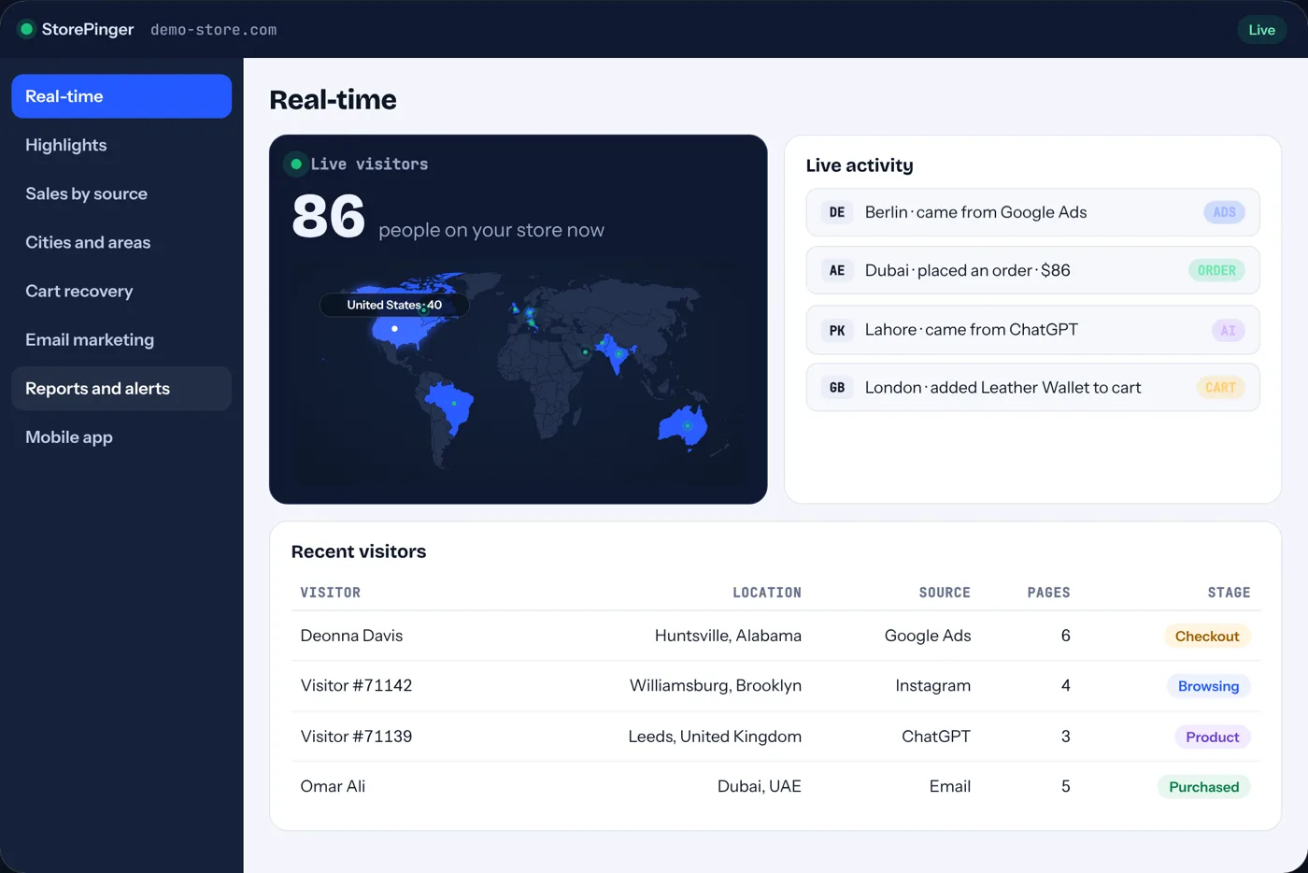This screenshot has height=873, width=1308.
Task: Go to the Mobile app page
Action: click(x=121, y=436)
